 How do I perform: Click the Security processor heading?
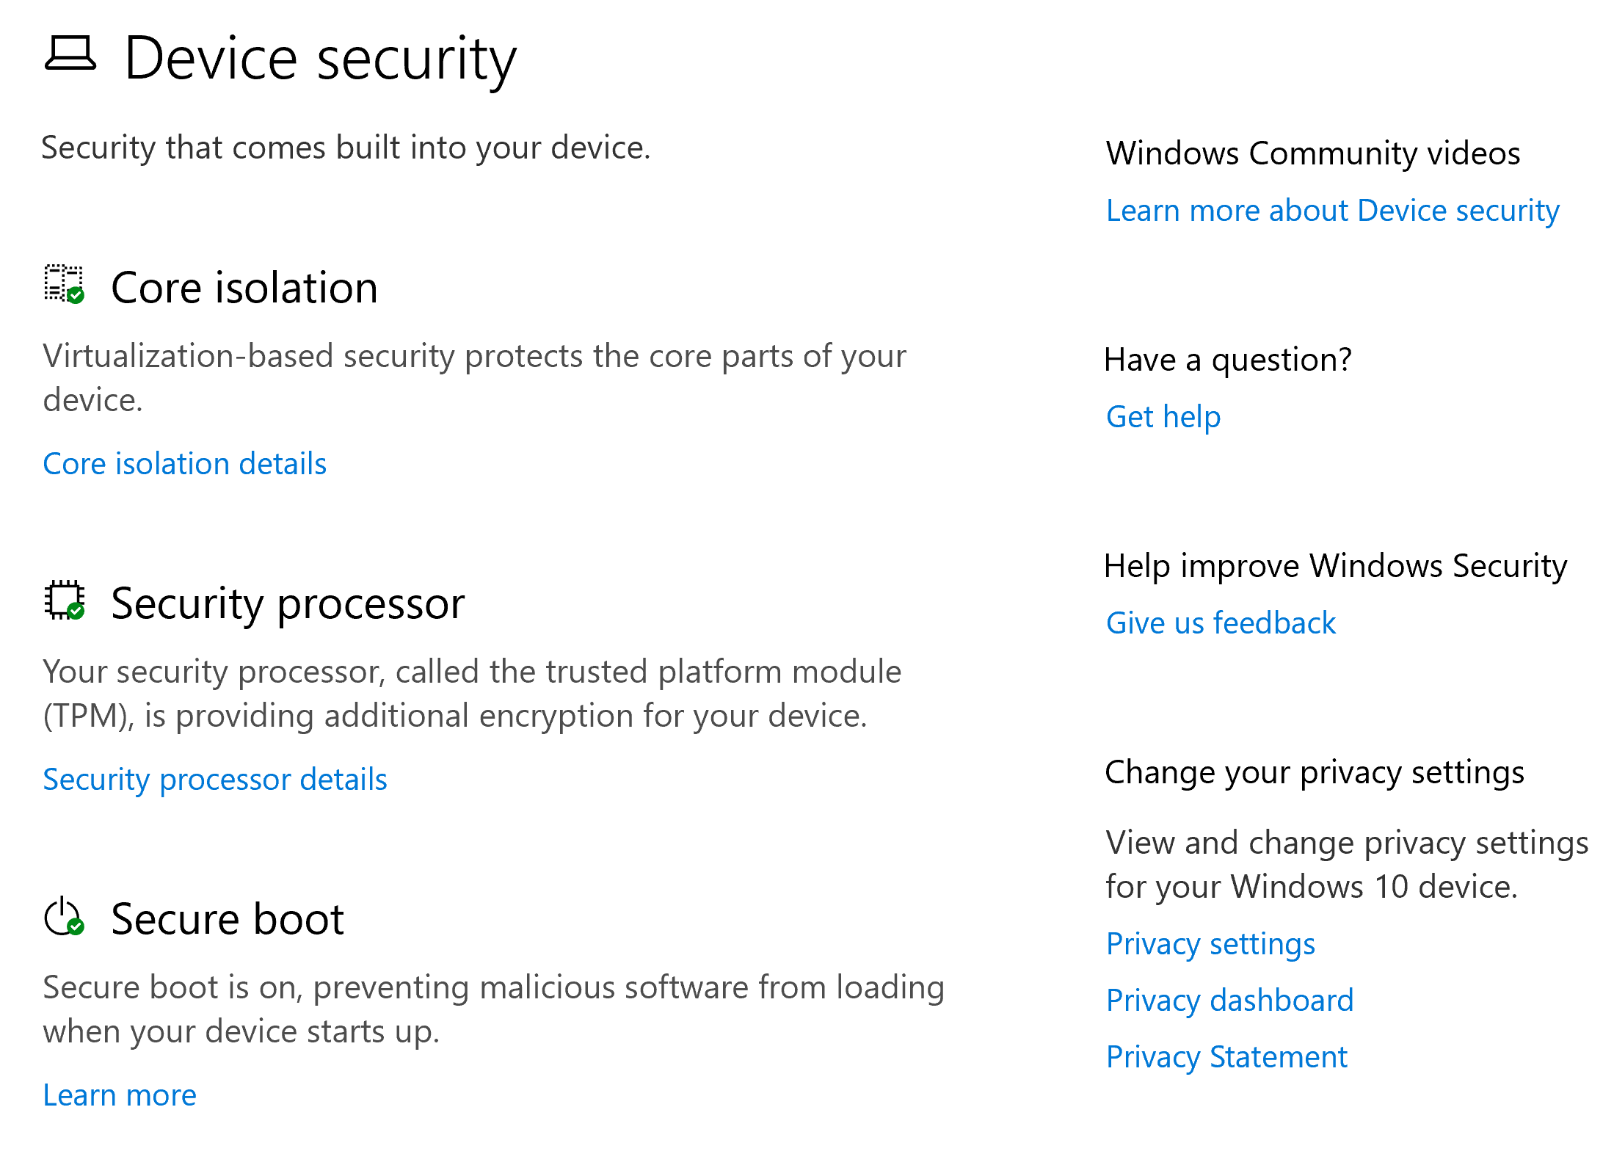click(288, 603)
